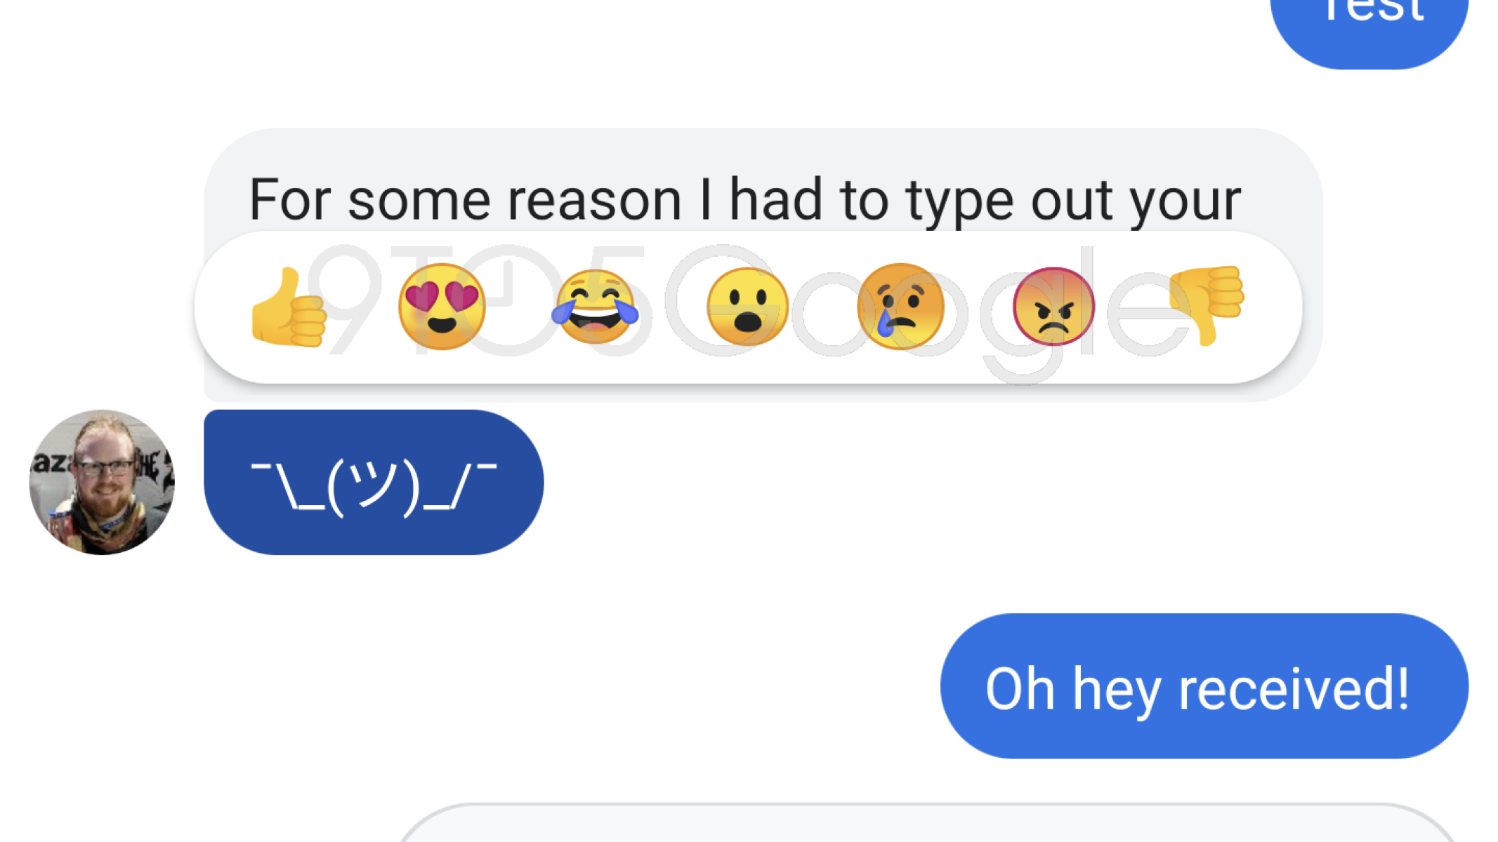The height and width of the screenshot is (842, 1498).
Task: Add the tears of joy reaction
Action: 595,307
